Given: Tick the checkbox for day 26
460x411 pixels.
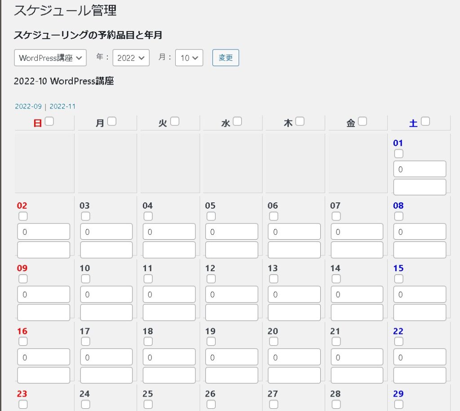Looking at the screenshot, I should 211,404.
